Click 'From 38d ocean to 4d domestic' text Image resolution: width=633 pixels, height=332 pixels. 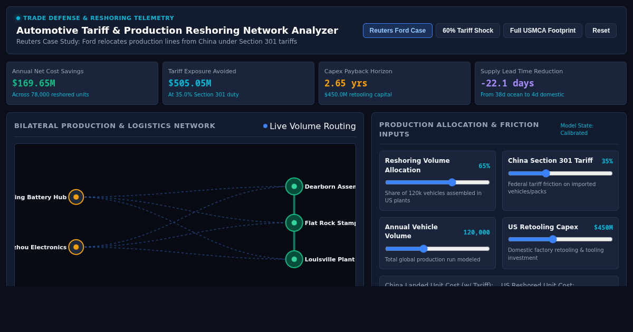click(522, 95)
